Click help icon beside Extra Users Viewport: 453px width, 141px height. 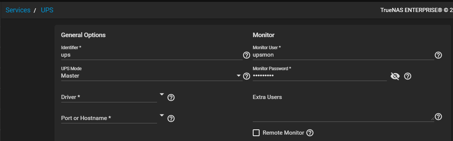tap(438, 117)
